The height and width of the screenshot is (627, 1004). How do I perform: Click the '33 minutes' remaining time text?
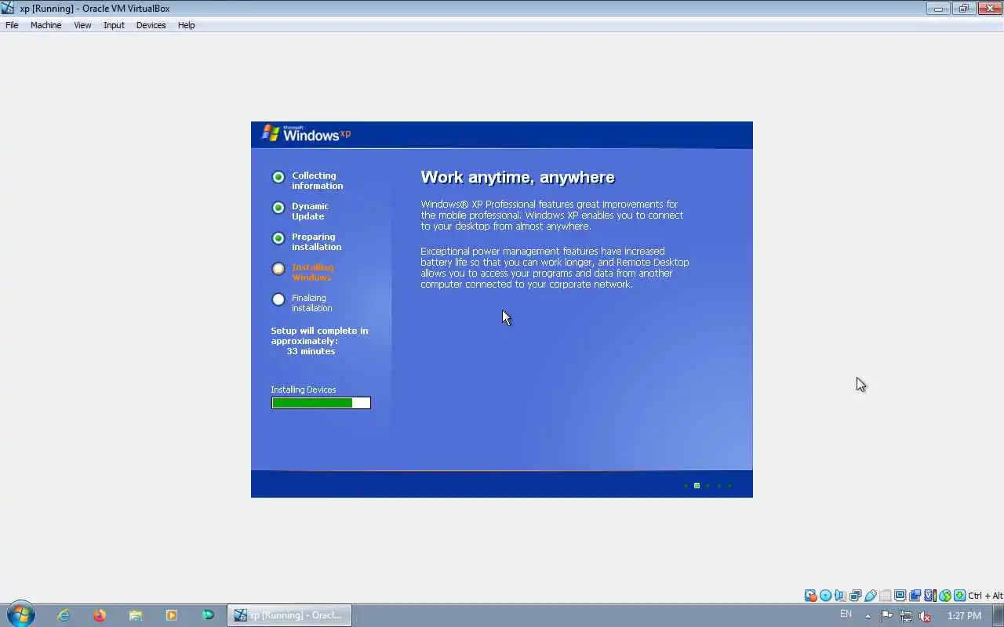pyautogui.click(x=311, y=351)
